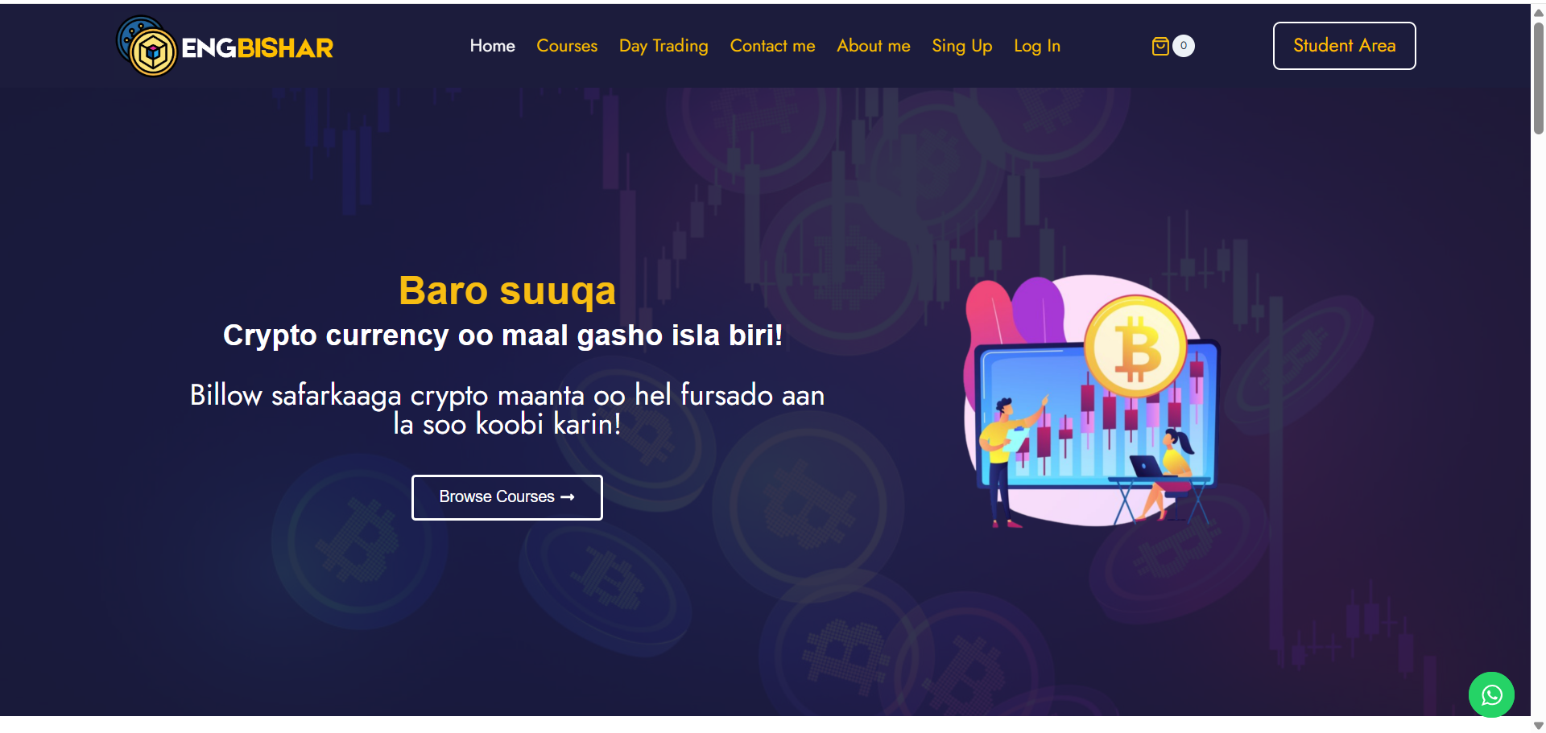Click the page scrollbar thumb
Image resolution: width=1546 pixels, height=733 pixels.
pyautogui.click(x=1539, y=77)
